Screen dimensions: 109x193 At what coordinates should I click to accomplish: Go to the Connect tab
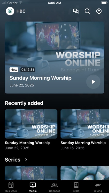(54, 187)
